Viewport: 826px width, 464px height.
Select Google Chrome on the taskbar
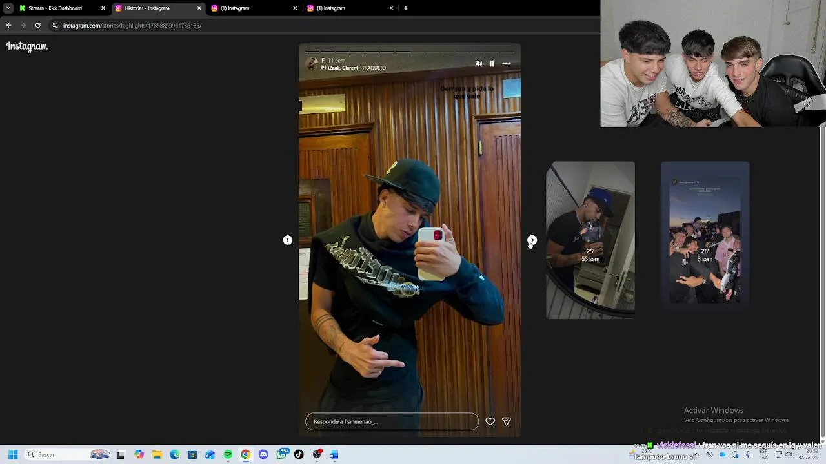(x=246, y=454)
